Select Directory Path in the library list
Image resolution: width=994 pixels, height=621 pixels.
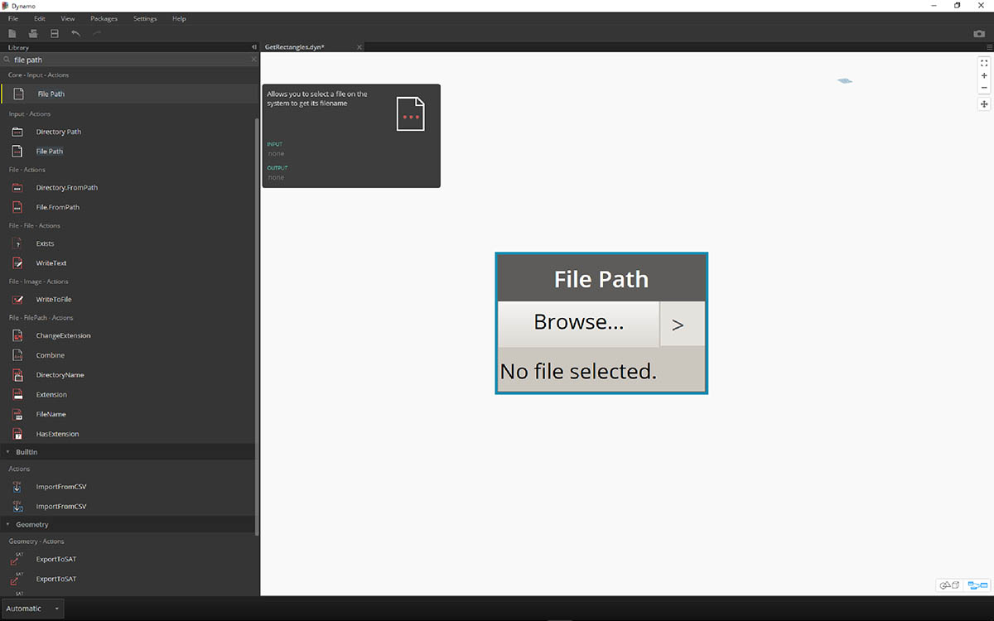[x=58, y=132]
